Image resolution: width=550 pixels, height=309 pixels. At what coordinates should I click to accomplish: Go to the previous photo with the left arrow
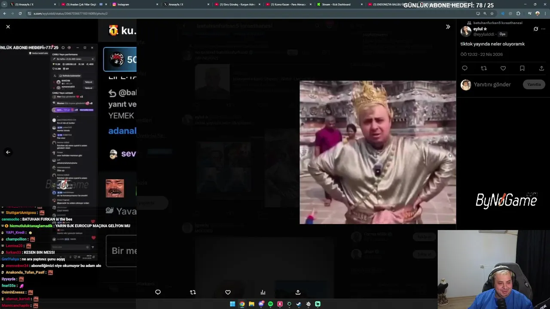(x=8, y=152)
